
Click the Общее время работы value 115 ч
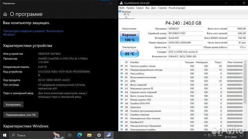tap(237, 47)
